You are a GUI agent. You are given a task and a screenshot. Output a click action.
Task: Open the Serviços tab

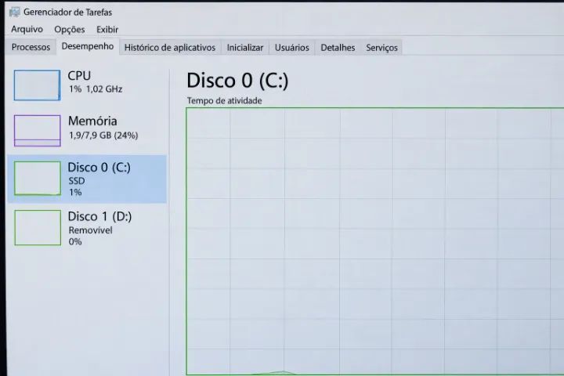[x=381, y=48]
